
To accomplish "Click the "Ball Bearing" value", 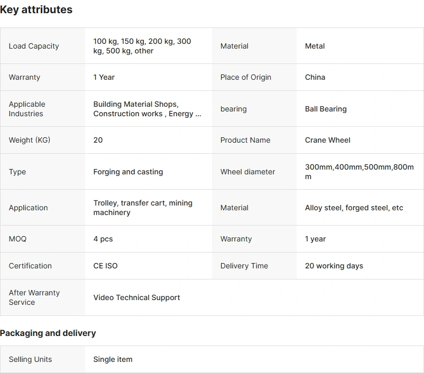I will pyautogui.click(x=326, y=109).
